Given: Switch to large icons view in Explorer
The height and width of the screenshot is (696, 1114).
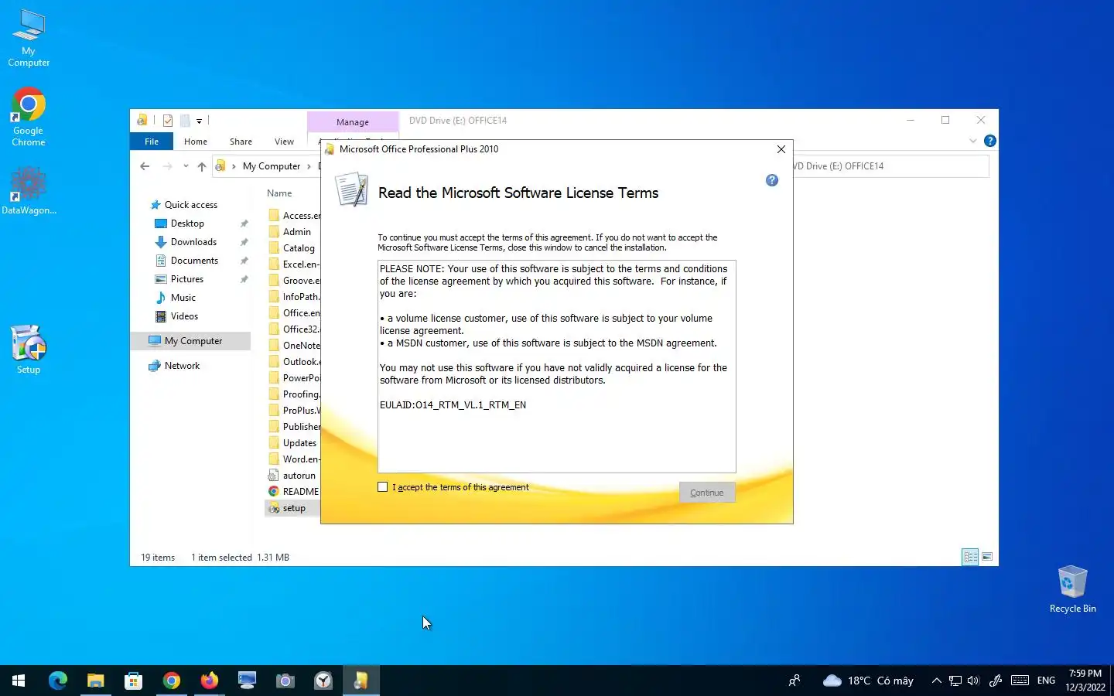Looking at the screenshot, I should click(x=987, y=557).
